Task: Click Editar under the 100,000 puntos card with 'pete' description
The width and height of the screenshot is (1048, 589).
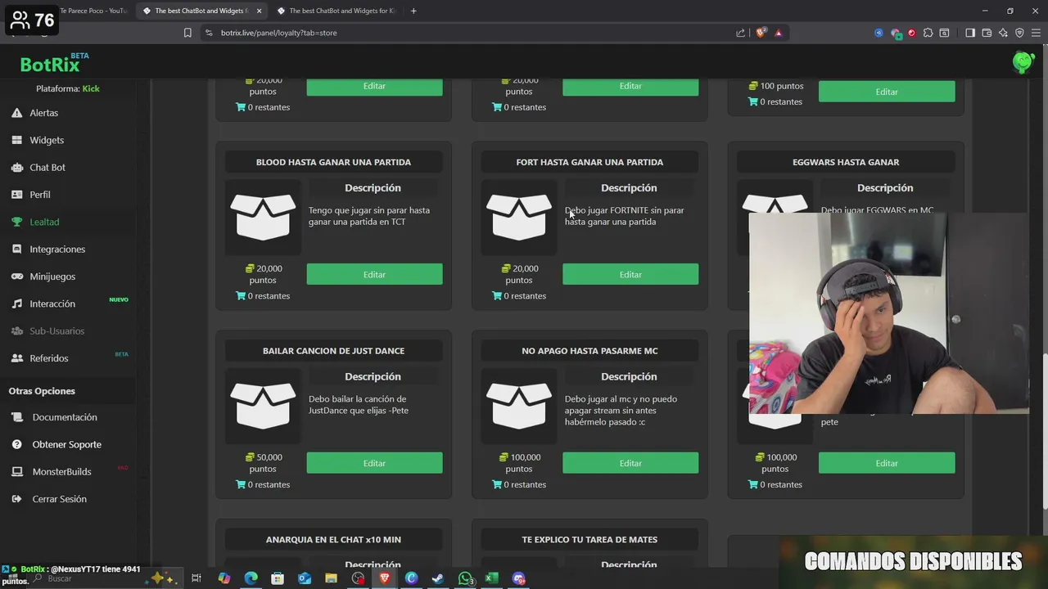Action: coord(887,463)
